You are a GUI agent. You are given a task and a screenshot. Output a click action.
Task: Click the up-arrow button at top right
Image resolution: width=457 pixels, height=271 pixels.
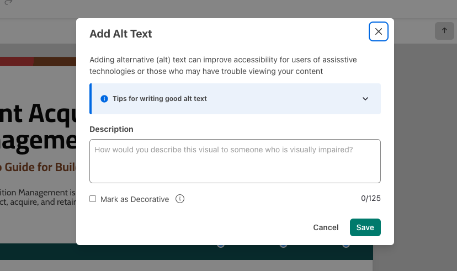click(x=444, y=31)
